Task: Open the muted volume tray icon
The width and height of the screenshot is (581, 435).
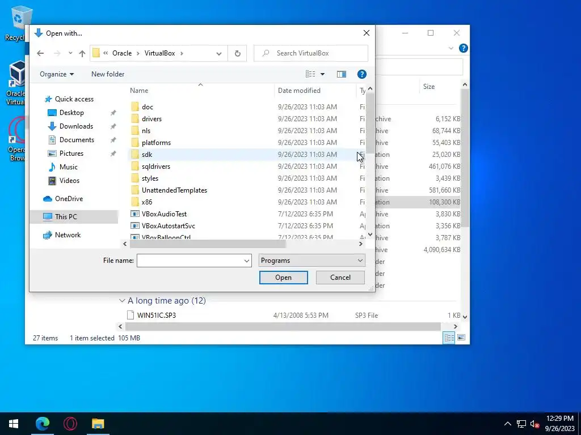Action: click(534, 424)
